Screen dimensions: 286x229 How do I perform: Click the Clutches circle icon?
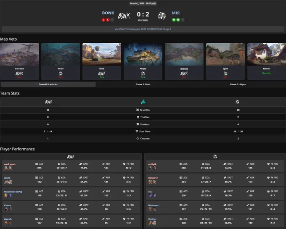tap(138, 139)
